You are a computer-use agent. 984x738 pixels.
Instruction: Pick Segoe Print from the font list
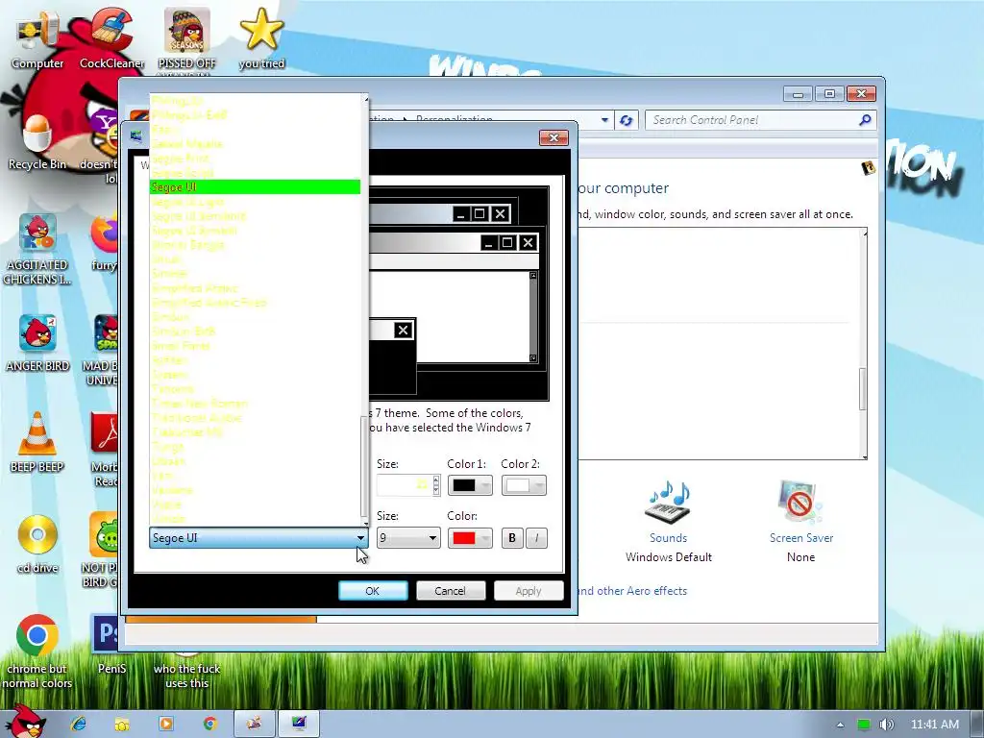point(255,159)
